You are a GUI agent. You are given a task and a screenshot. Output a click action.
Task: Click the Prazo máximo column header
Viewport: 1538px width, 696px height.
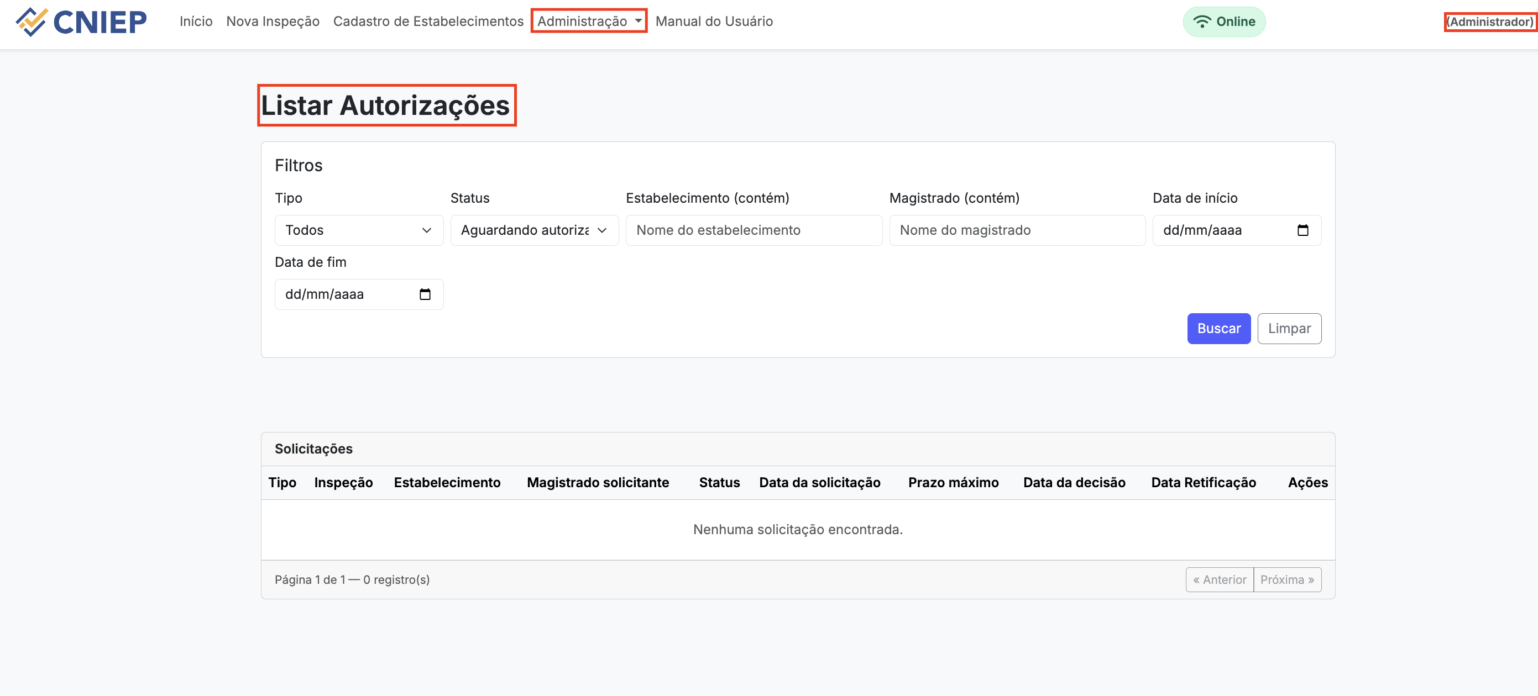coord(953,482)
